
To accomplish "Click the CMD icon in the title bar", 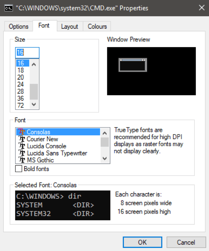I will pyautogui.click(x=9, y=8).
